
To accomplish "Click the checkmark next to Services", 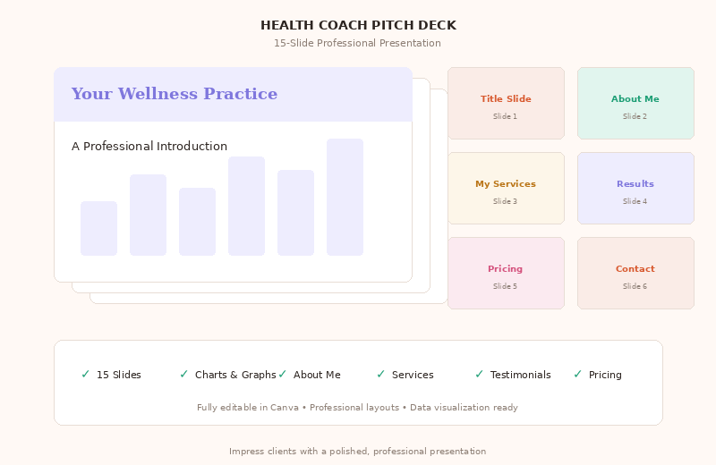I will 380,374.
